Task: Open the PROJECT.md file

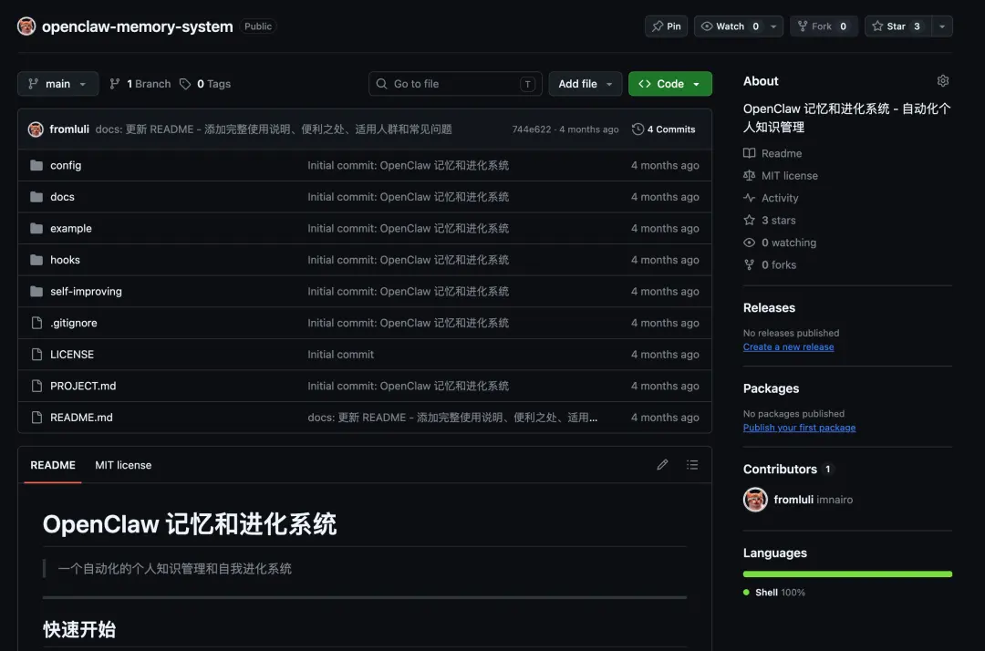Action: coord(83,386)
